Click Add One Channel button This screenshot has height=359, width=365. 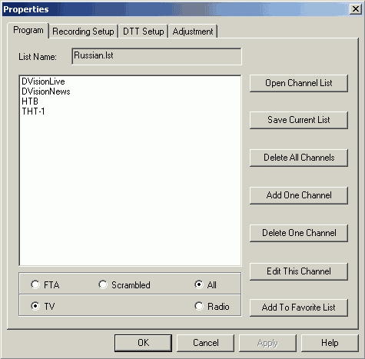tap(299, 195)
